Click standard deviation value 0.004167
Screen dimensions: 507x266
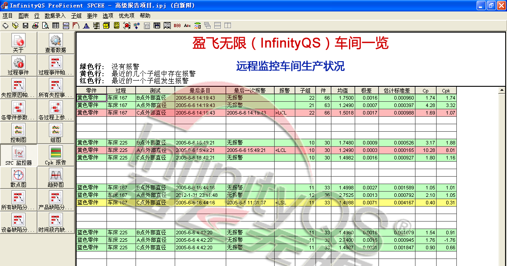[397, 203]
